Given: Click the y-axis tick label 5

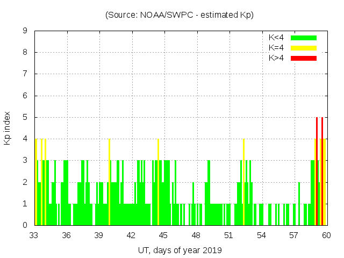Looking at the screenshot, I should point(25,117).
